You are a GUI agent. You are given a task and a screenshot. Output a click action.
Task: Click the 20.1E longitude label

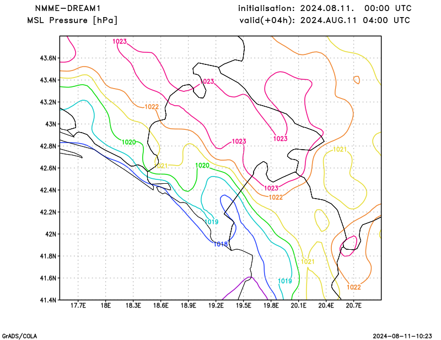click(x=298, y=305)
